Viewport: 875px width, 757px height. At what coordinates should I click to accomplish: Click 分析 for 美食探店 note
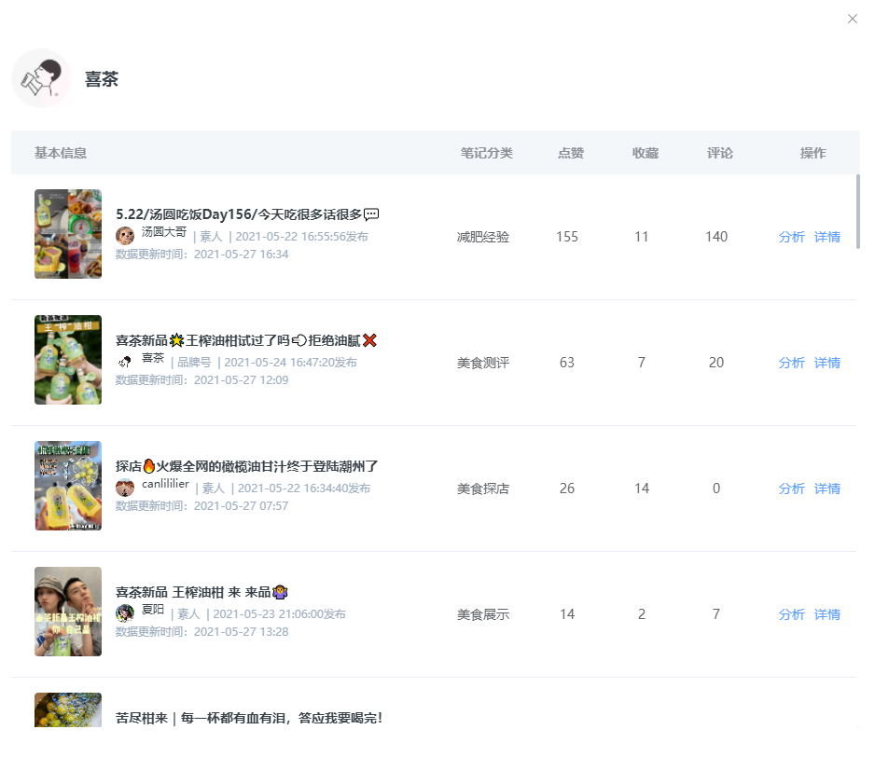[791, 489]
